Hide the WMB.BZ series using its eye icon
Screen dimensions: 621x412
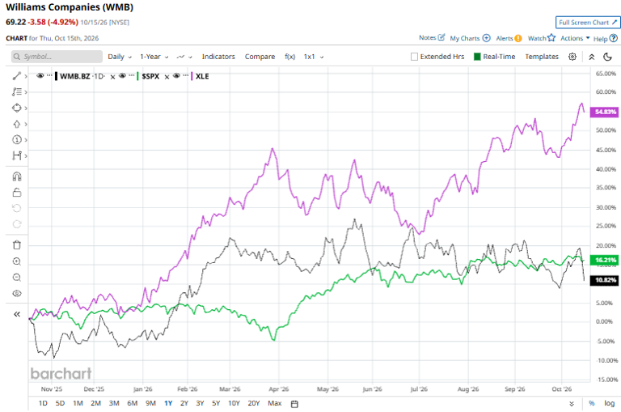coord(40,76)
